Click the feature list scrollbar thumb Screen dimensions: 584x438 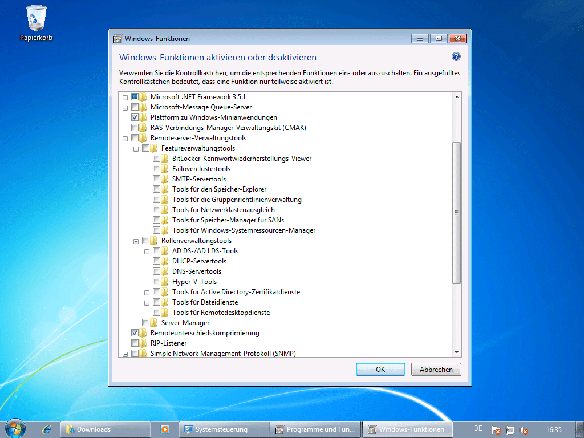point(457,213)
